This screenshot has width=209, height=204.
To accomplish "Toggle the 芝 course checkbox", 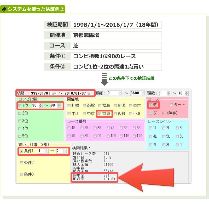I will coord(150,105).
